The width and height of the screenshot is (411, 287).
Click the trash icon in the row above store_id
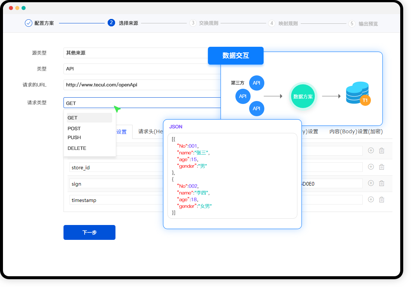pyautogui.click(x=381, y=150)
